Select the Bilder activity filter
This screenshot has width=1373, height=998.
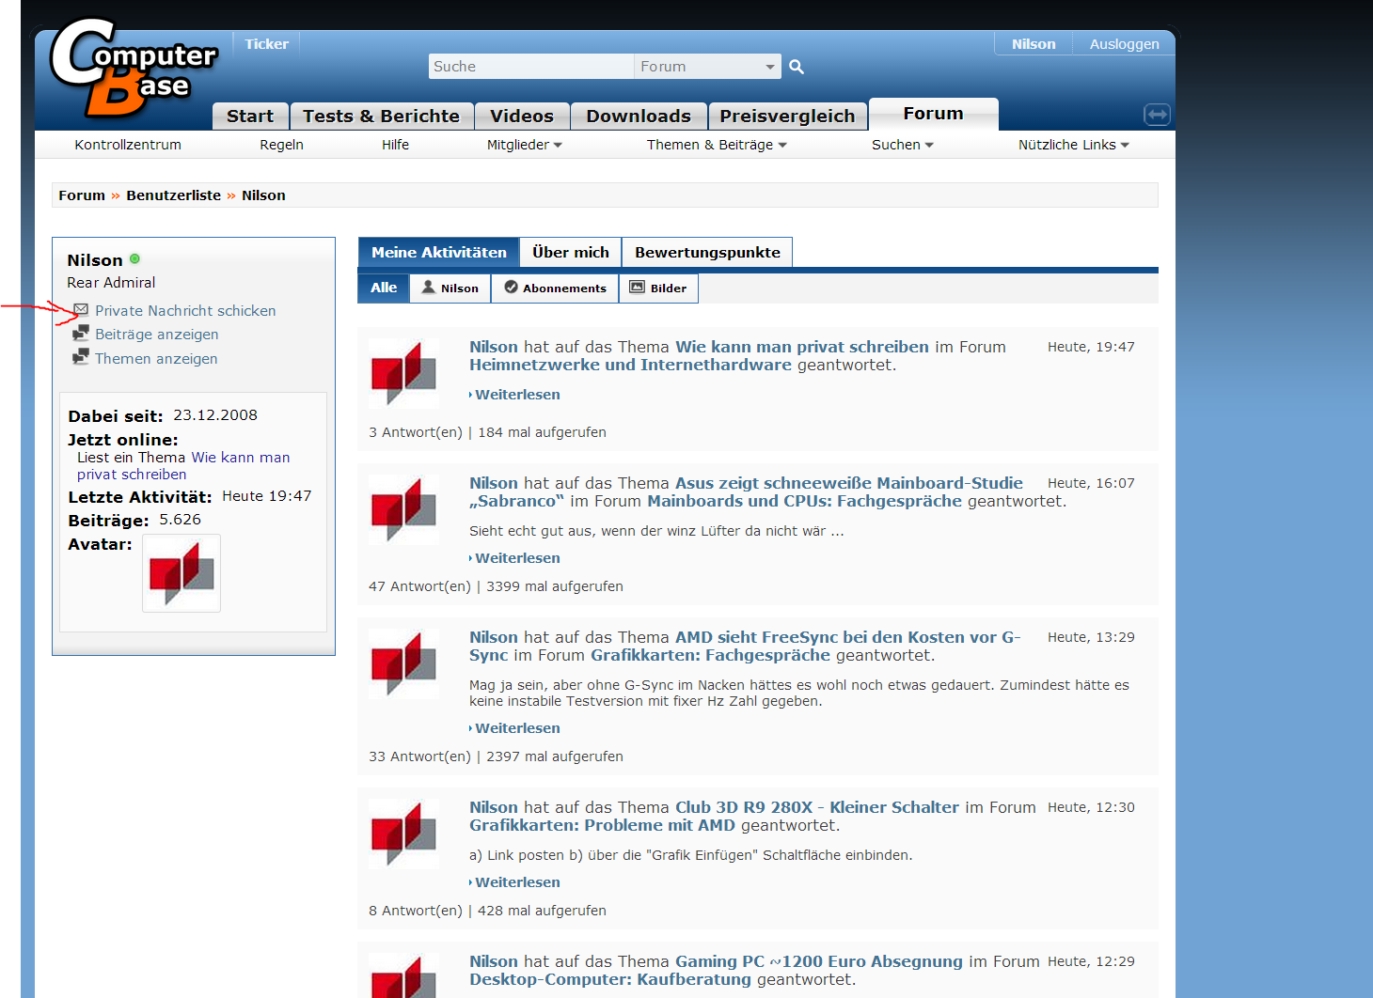click(658, 288)
